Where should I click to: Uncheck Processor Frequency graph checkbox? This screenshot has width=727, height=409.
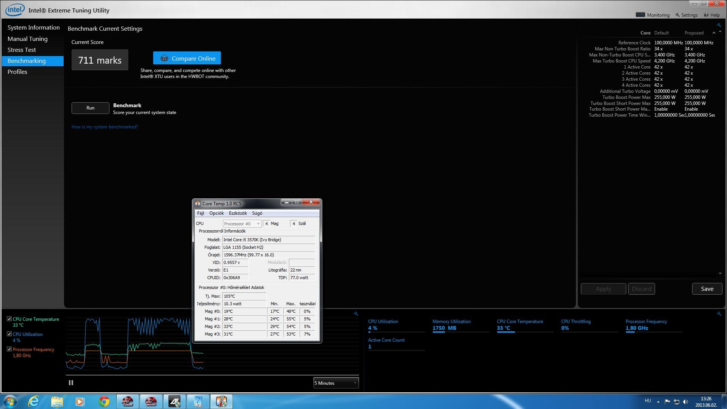point(9,349)
